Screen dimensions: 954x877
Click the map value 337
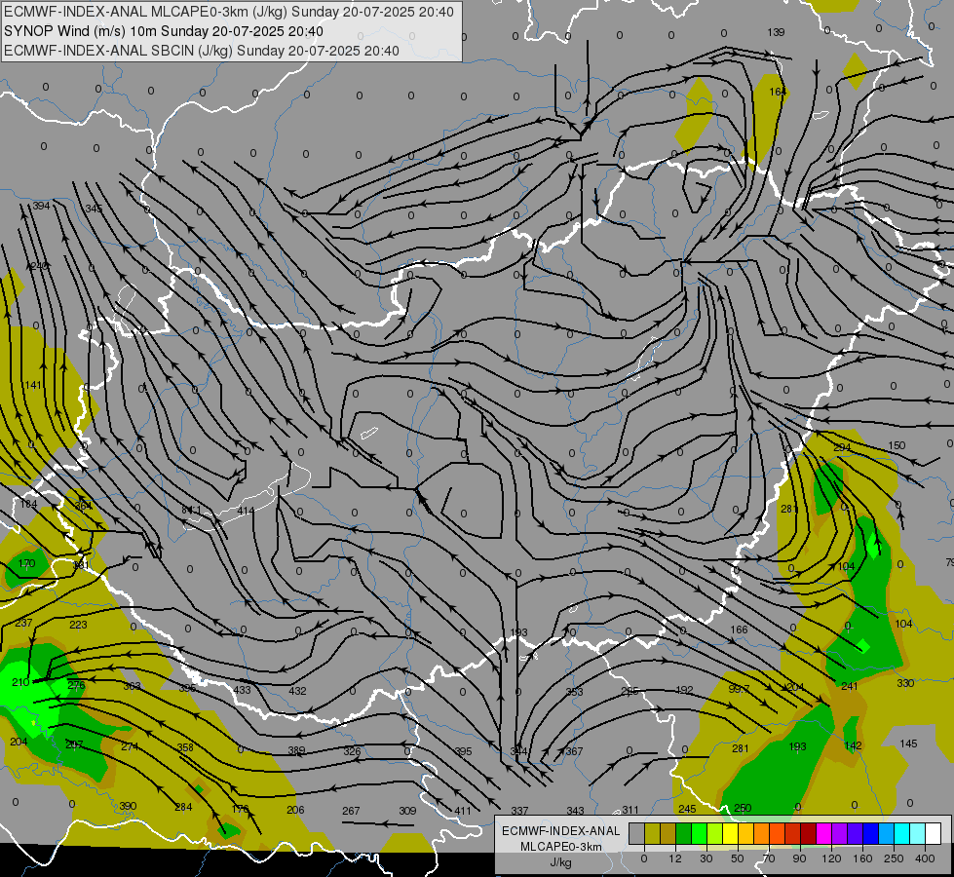pos(519,811)
